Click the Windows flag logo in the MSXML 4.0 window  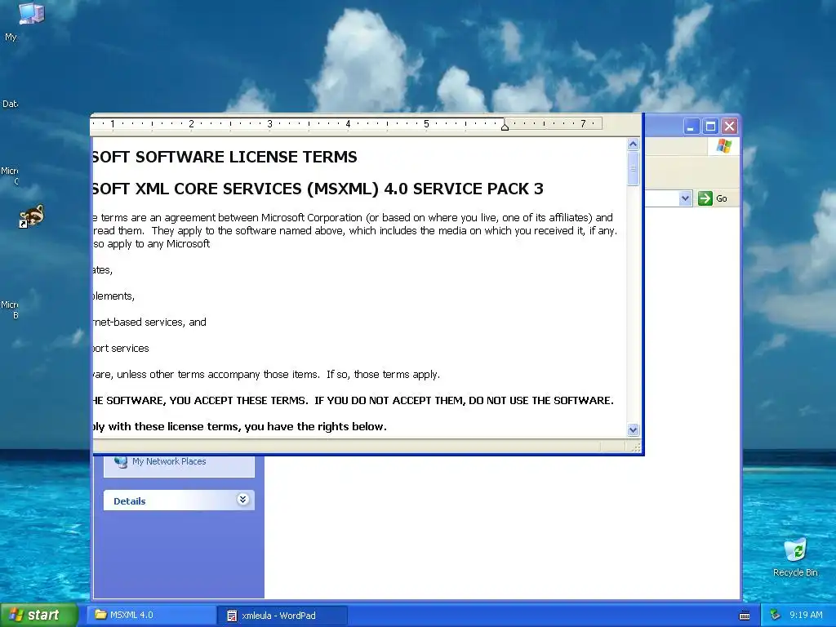point(723,145)
